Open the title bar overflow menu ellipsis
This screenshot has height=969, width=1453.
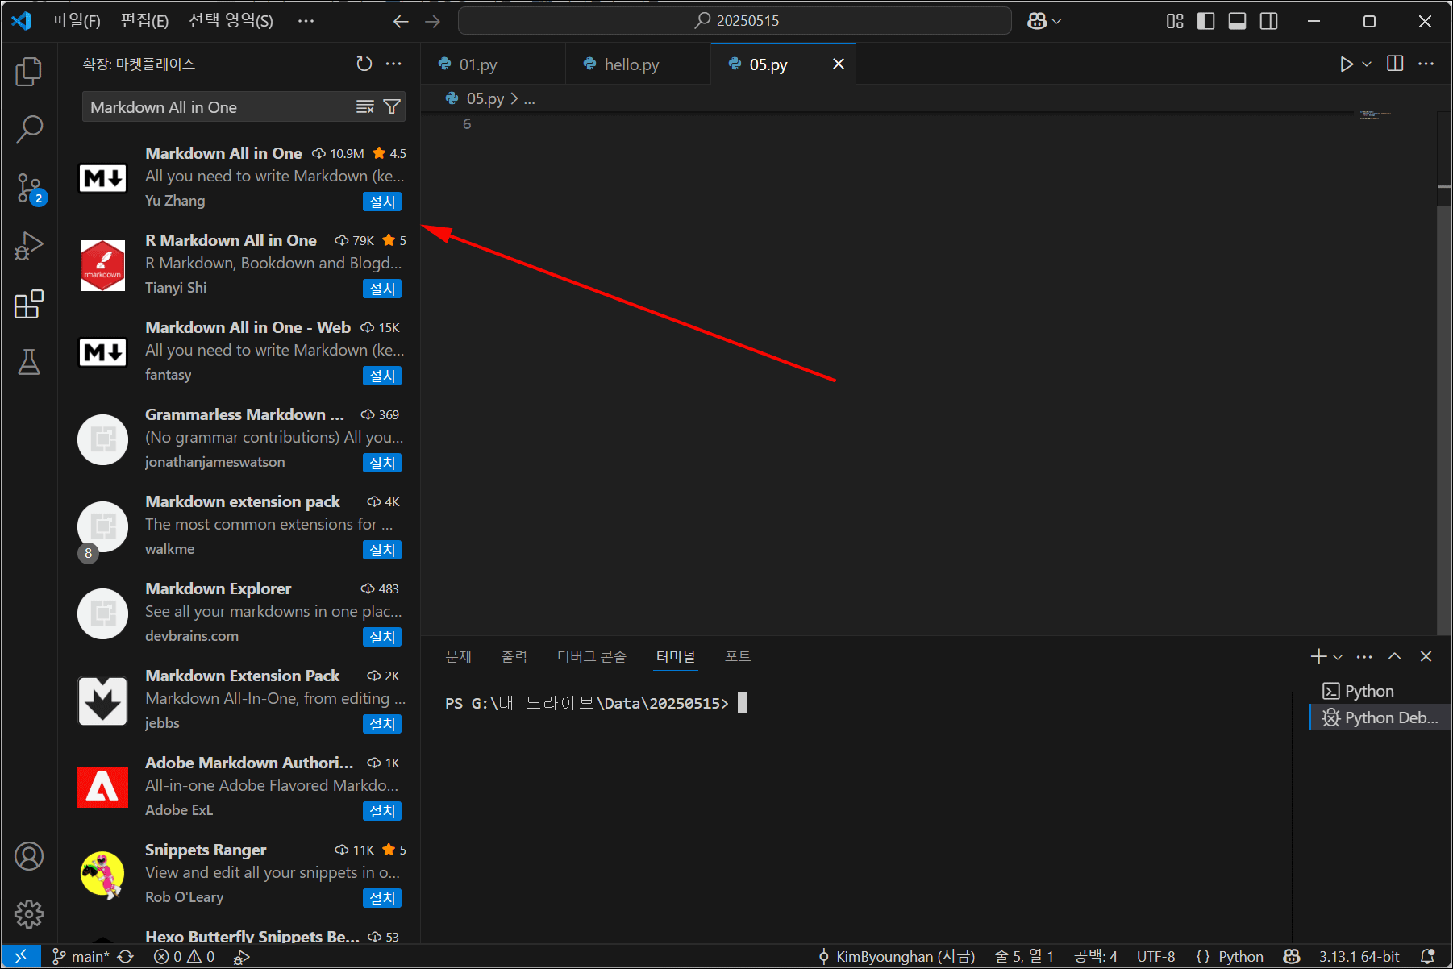[306, 21]
